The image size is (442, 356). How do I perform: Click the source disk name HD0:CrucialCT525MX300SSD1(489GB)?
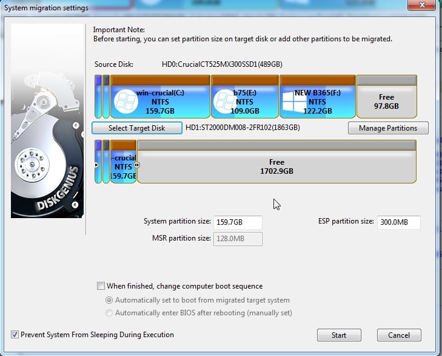(x=222, y=64)
